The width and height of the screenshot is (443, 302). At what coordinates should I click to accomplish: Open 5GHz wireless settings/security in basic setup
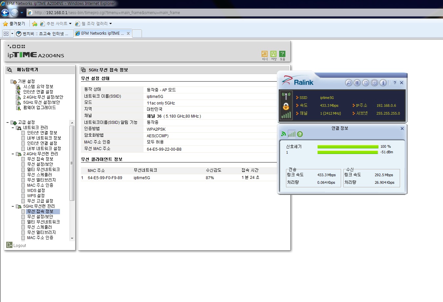click(x=41, y=102)
